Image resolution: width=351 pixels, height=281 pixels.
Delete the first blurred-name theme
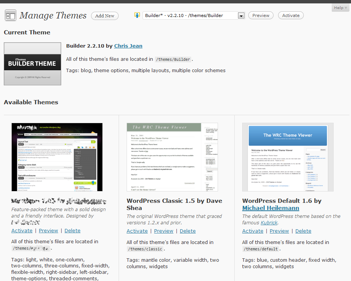tap(73, 231)
